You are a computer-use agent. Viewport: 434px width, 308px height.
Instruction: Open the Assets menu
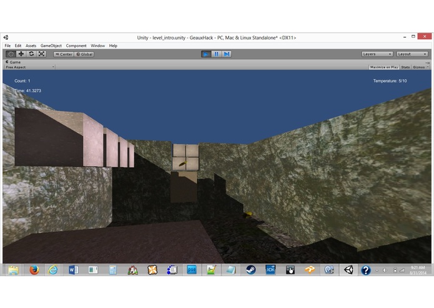click(31, 46)
